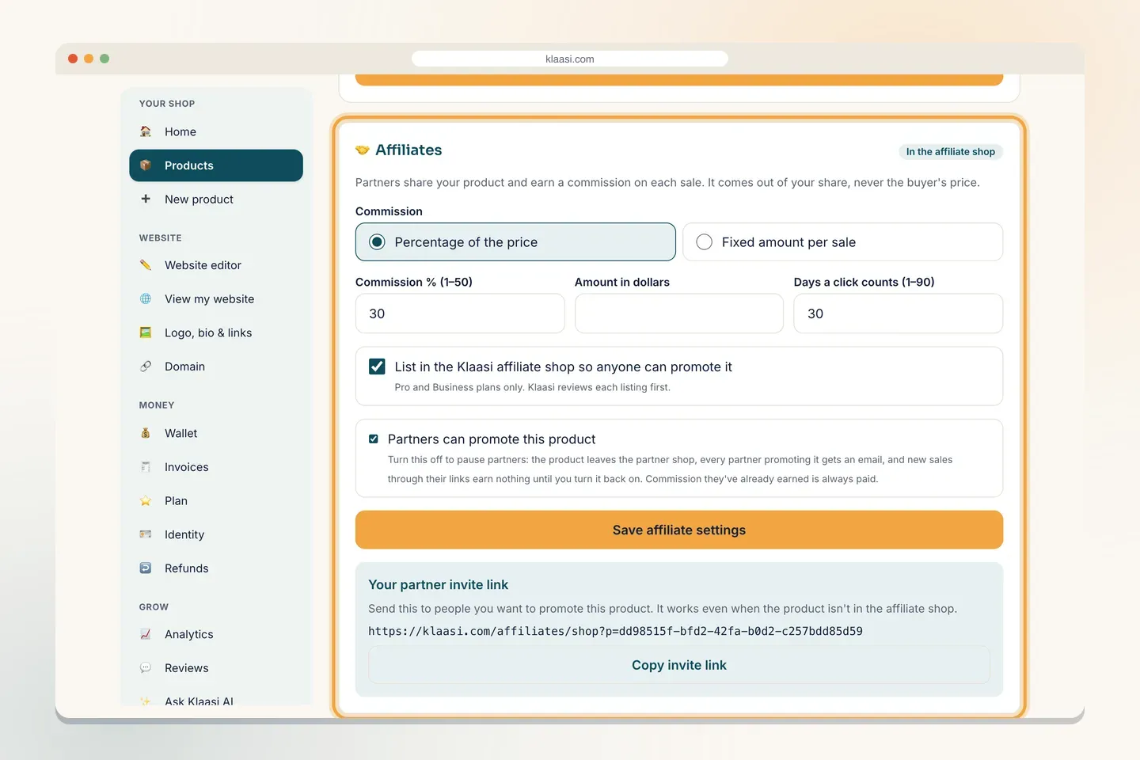This screenshot has width=1140, height=760.
Task: Click the klaasi.com address bar
Action: tap(570, 59)
